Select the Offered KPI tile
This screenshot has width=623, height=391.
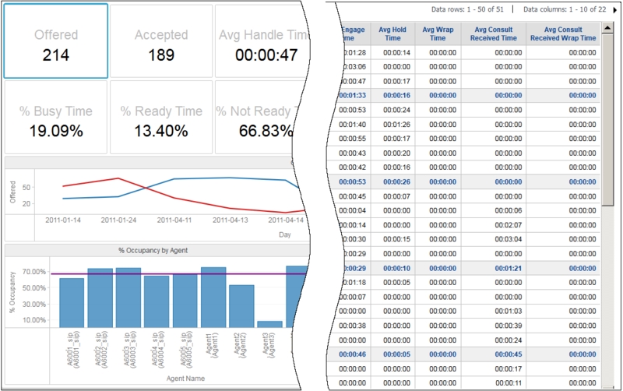[x=55, y=41]
